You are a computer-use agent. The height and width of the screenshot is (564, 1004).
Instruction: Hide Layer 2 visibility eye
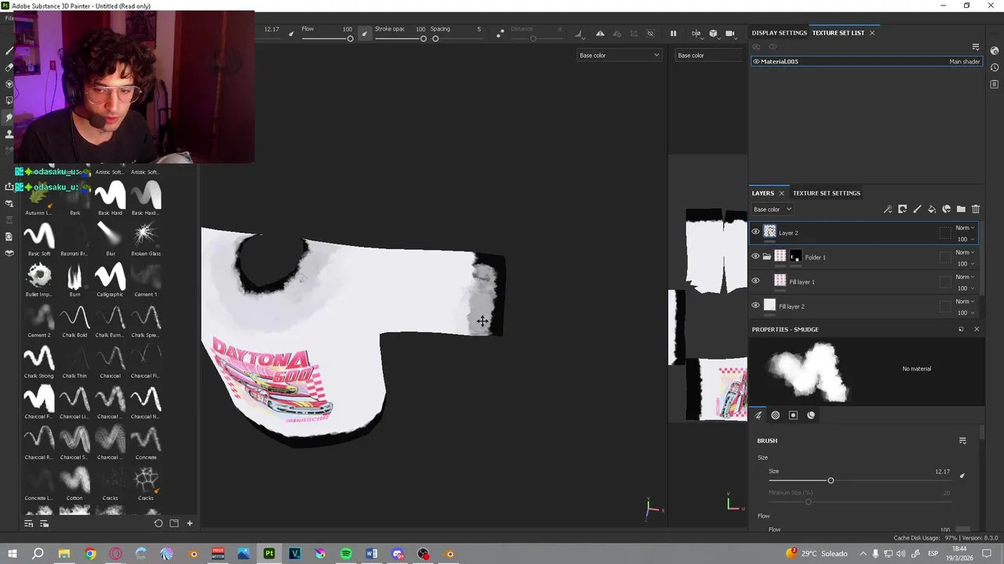pos(755,232)
